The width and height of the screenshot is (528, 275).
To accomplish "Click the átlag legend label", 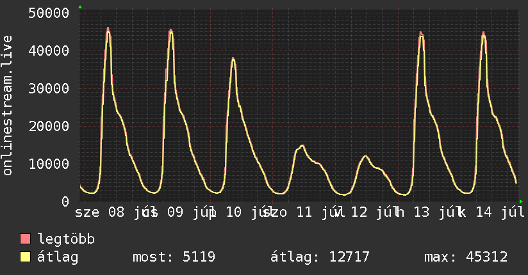I will pyautogui.click(x=58, y=257).
